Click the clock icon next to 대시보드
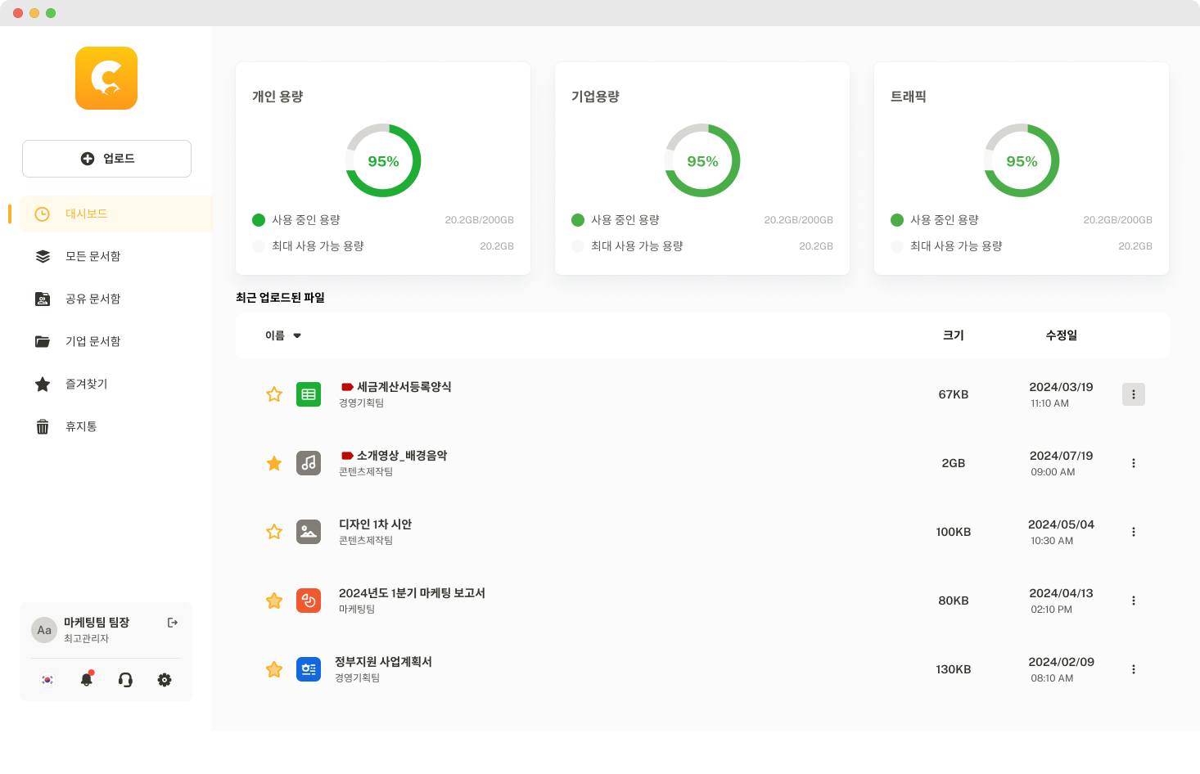 43,214
